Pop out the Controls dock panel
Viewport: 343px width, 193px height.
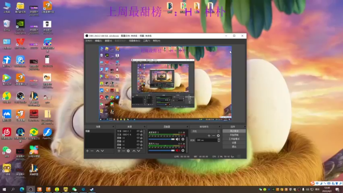pyautogui.click(x=245, y=127)
